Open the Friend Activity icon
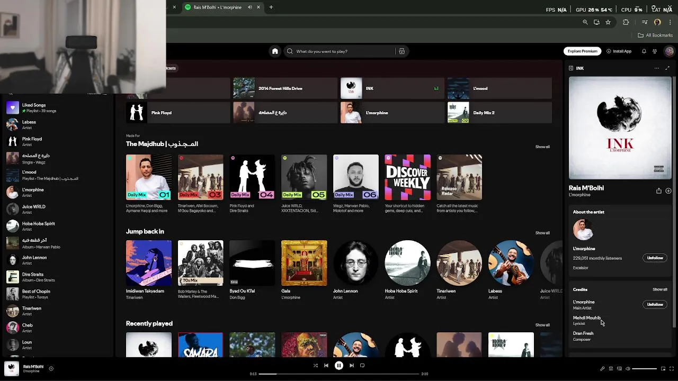 [x=655, y=51]
